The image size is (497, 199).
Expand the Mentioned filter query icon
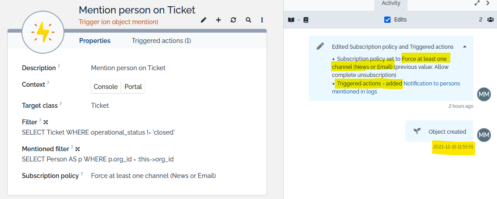click(x=77, y=149)
